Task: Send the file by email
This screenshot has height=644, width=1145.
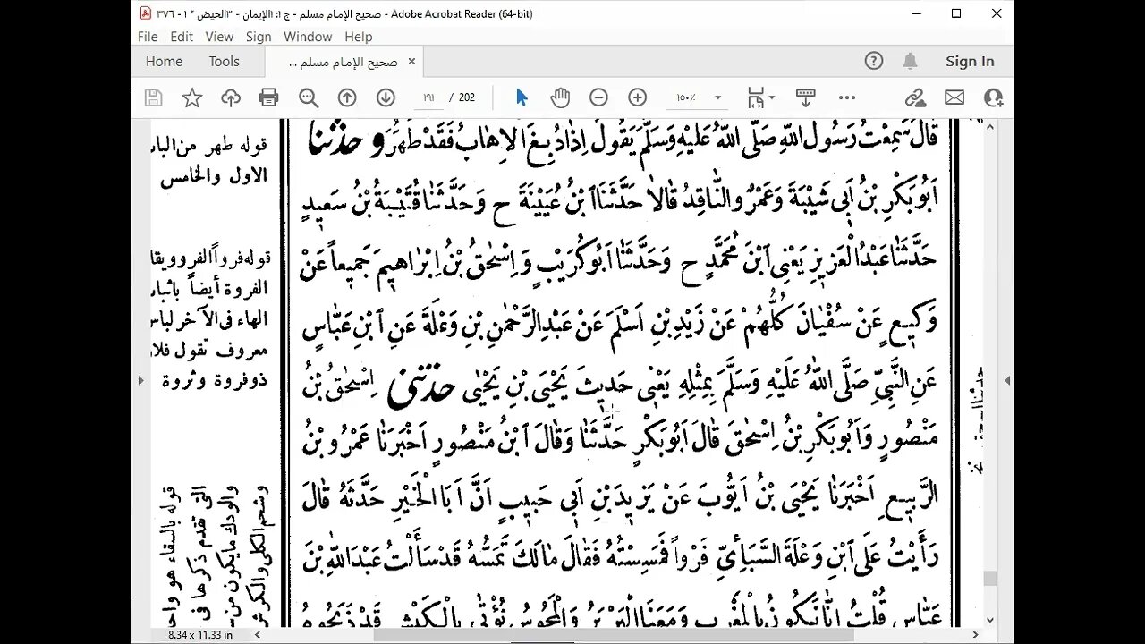Action: click(x=954, y=97)
